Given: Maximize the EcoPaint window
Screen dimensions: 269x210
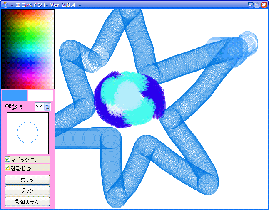Looking at the screenshot, I should [257, 5].
